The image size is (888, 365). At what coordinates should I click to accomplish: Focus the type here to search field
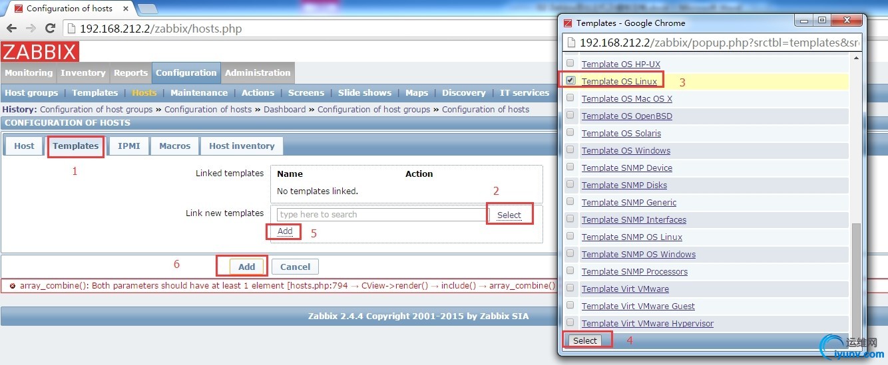tap(383, 215)
